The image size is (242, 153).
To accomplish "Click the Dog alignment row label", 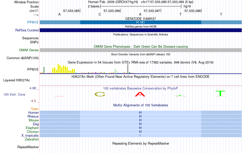I will point(36,124).
